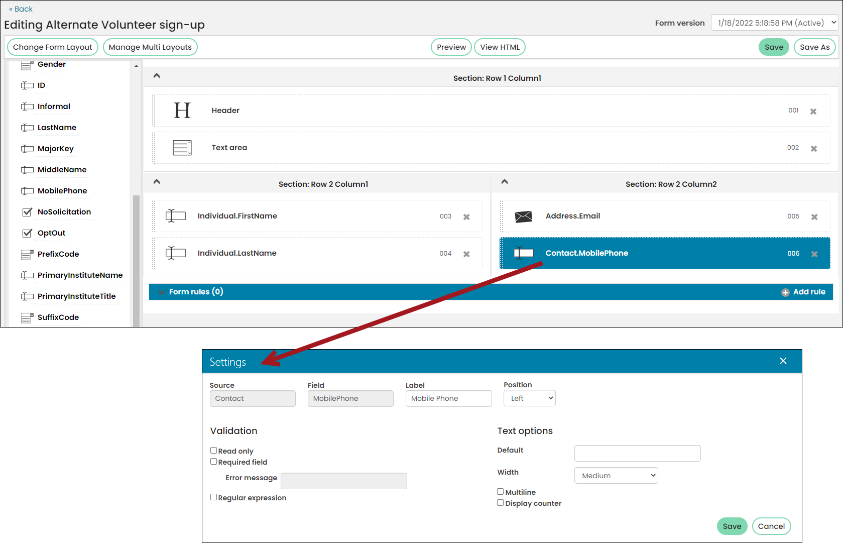Image resolution: width=843 pixels, height=543 pixels.
Task: Click the Header H icon
Action: [182, 111]
